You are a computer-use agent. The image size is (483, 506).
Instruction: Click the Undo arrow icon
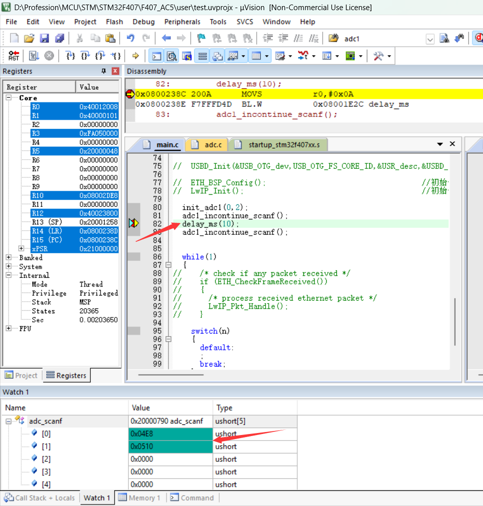130,39
